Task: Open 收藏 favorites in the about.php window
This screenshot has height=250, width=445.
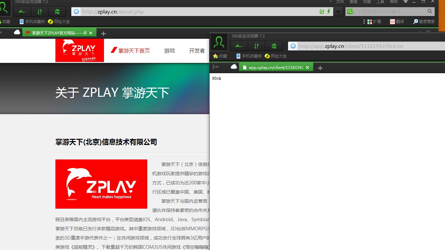Action: [6, 22]
